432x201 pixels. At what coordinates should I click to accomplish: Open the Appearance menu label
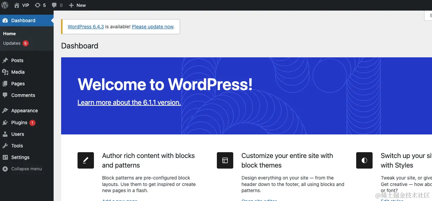[25, 111]
